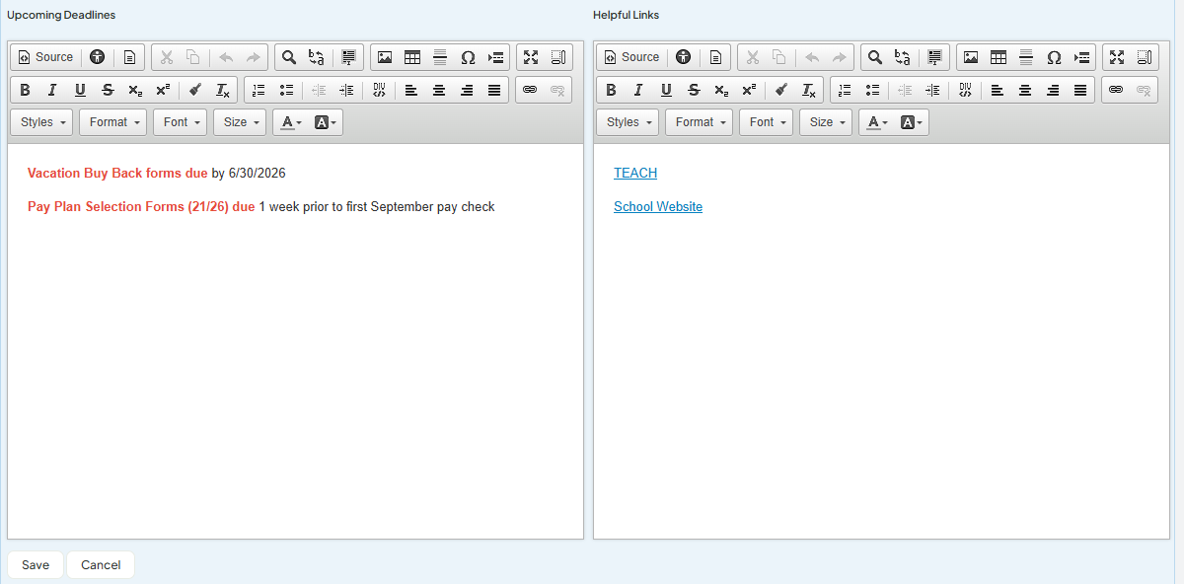Toggle Italic in Upcoming Deadlines editor
The height and width of the screenshot is (584, 1184).
[x=52, y=90]
